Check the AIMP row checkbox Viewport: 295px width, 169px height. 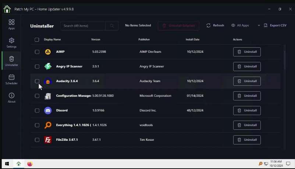pyautogui.click(x=37, y=52)
